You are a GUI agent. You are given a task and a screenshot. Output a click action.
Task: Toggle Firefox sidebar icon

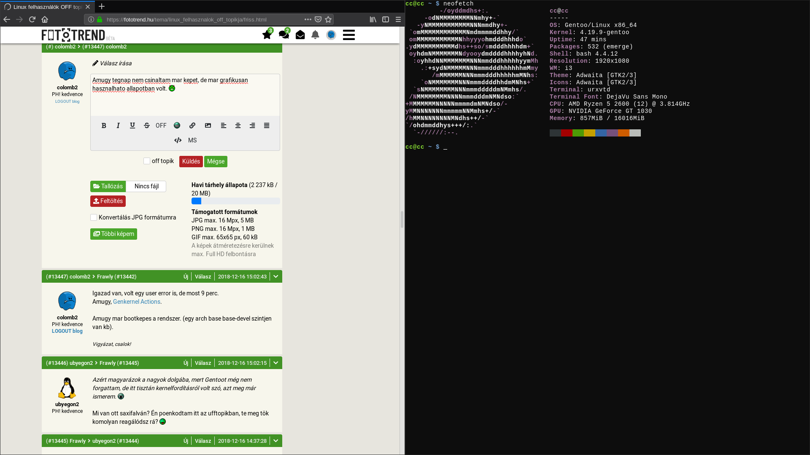pos(386,19)
